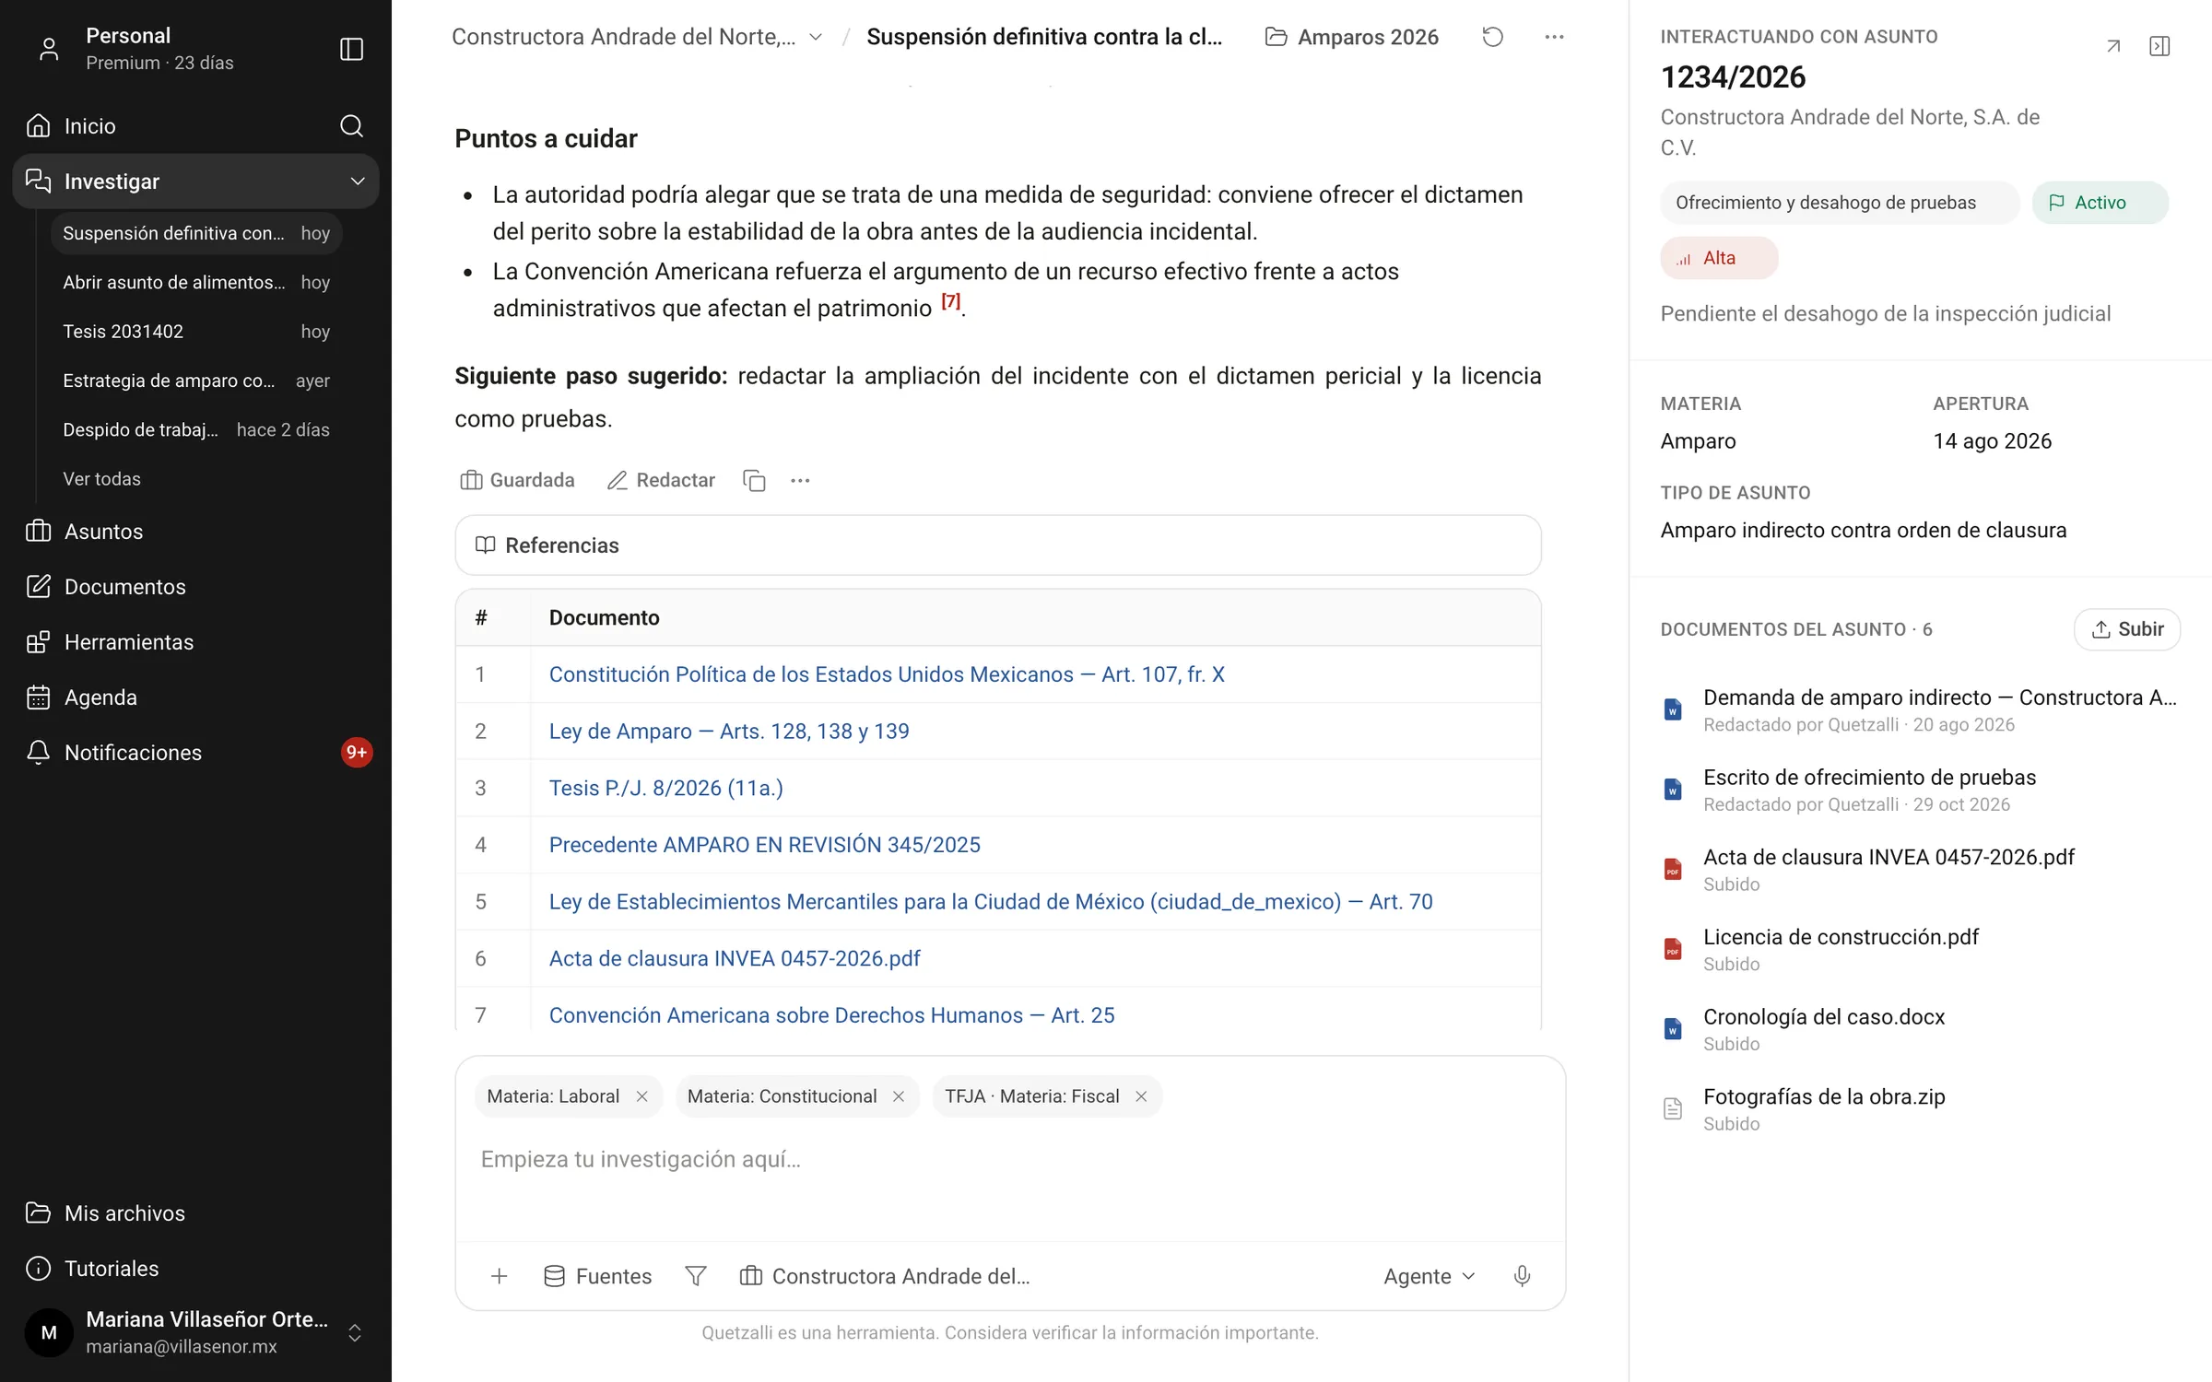2212x1382 pixels.
Task: Click the plus attach icon in composer
Action: (499, 1276)
